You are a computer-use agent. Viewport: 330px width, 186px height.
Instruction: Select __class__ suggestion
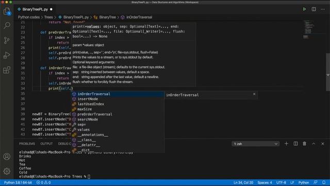(x=118, y=140)
